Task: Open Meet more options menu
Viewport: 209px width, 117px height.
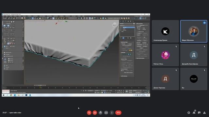Action: (112, 113)
